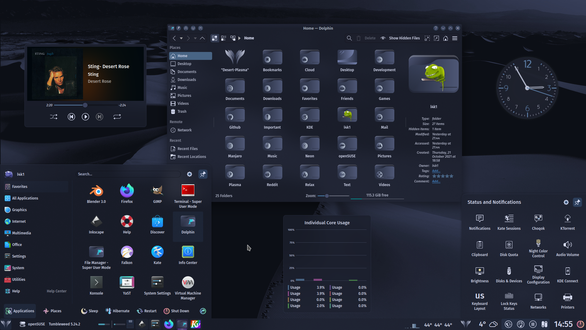The image size is (586, 330).
Task: Open the openSUSE folder in Dolphin
Action: tap(347, 147)
